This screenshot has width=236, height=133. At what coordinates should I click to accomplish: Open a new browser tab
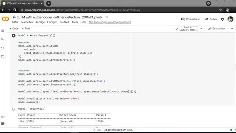pos(48,3)
